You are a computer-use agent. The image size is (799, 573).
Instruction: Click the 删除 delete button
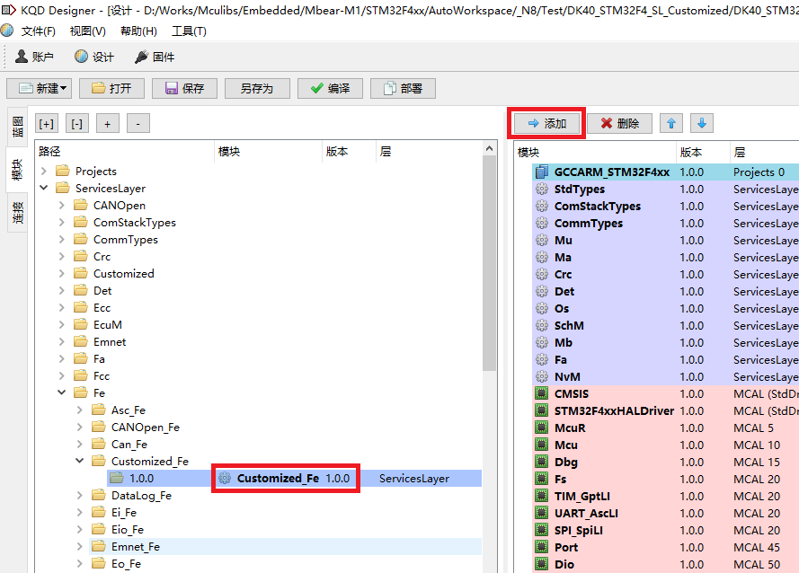pyautogui.click(x=620, y=124)
